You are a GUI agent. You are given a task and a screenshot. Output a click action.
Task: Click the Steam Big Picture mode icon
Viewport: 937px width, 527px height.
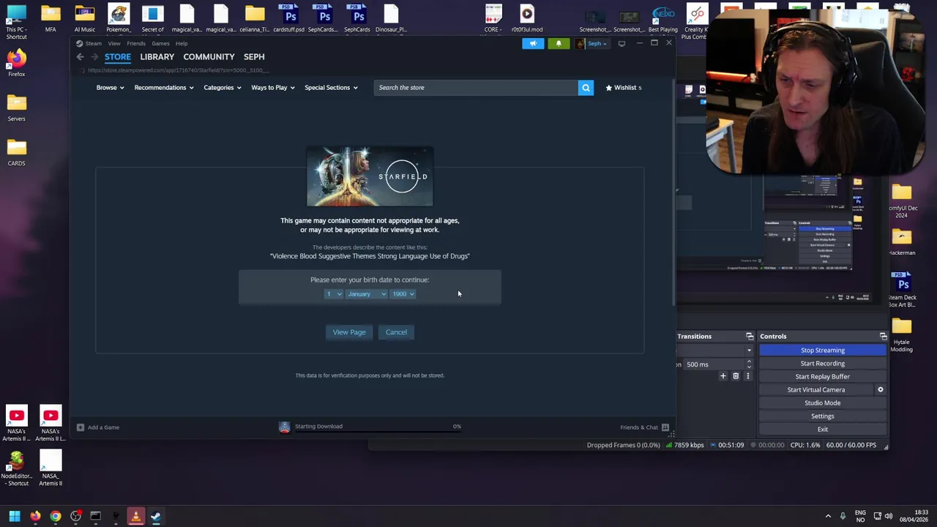[x=621, y=44]
